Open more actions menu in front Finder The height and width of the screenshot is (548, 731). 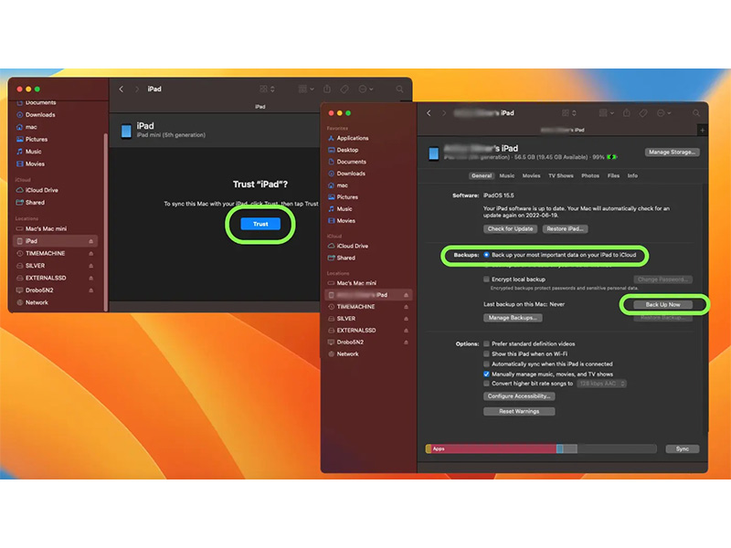(x=663, y=113)
